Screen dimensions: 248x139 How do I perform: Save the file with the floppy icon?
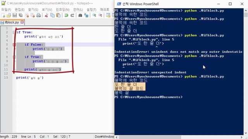click(x=15, y=15)
